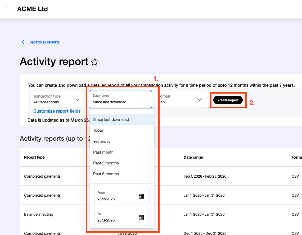The width and height of the screenshot is (302, 235).
Task: Click the Create Report button
Action: pos(228,100)
